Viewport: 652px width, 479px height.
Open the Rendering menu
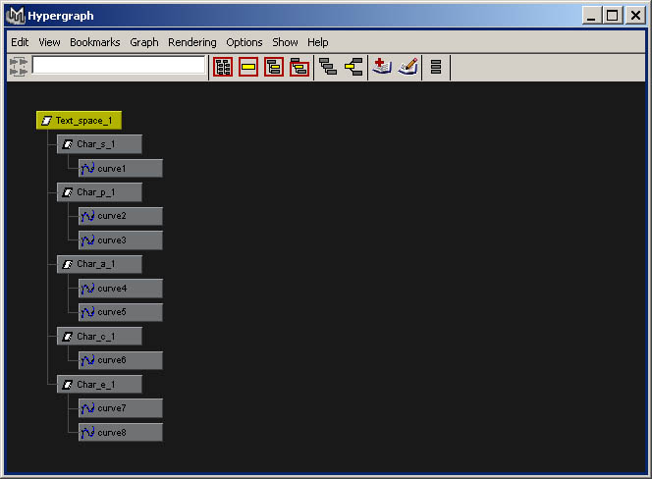pyautogui.click(x=192, y=42)
